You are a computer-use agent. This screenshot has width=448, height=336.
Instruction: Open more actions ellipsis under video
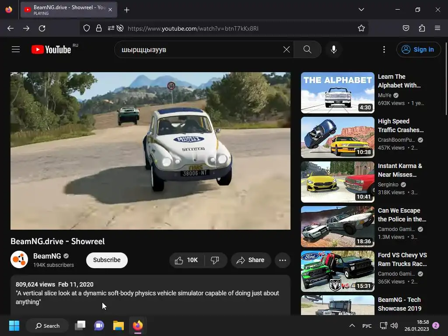coord(283,260)
